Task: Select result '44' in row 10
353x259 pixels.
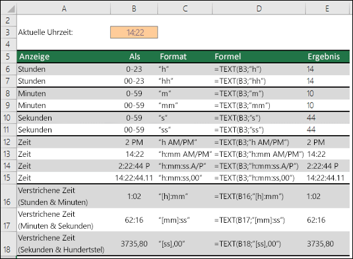Action: point(327,118)
